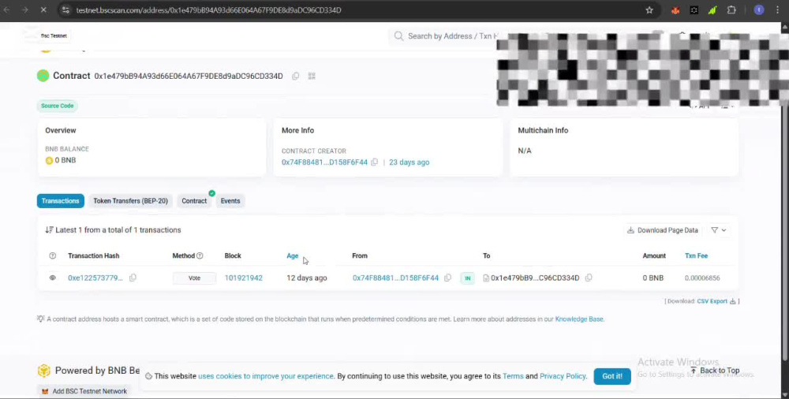Open the Terms link in cookie banner
The image size is (789, 399).
point(513,376)
